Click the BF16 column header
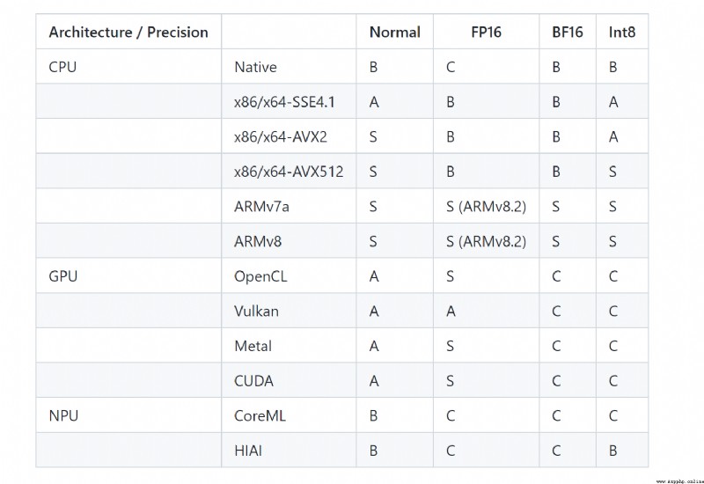This screenshot has width=704, height=484. pos(568,32)
